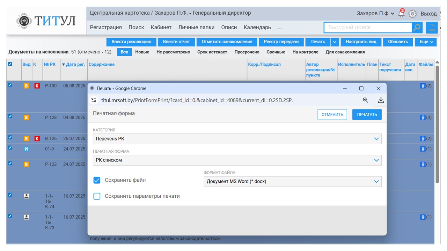The image size is (447, 251).
Task: Switch to the Просрочено filter tab
Action: pos(247,52)
